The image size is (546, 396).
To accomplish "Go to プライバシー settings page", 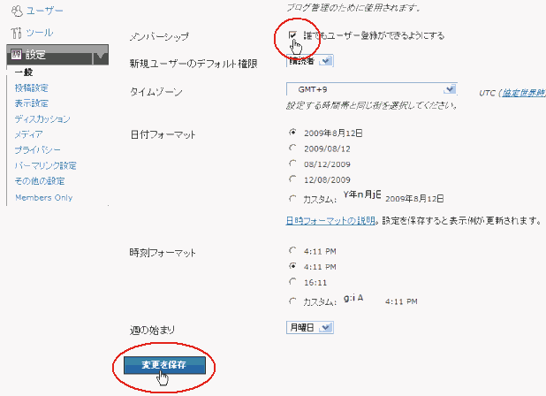I will point(37,150).
